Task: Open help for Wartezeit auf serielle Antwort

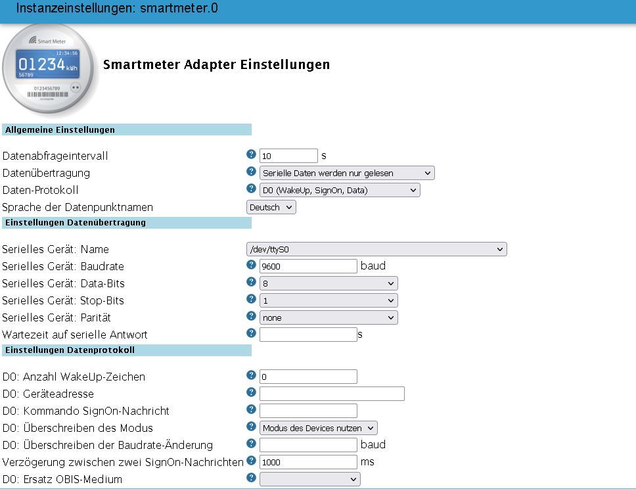Action: tap(251, 333)
